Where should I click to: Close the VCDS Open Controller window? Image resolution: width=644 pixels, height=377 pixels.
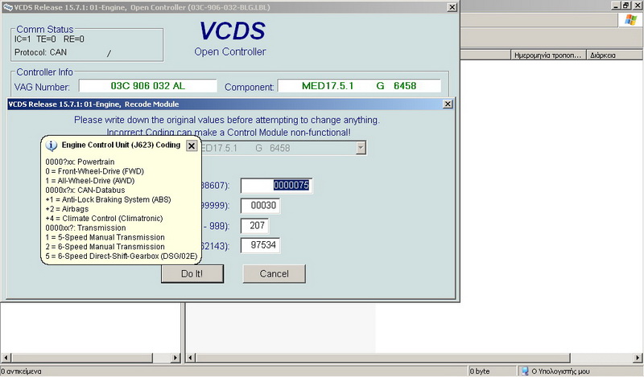pyautogui.click(x=452, y=7)
